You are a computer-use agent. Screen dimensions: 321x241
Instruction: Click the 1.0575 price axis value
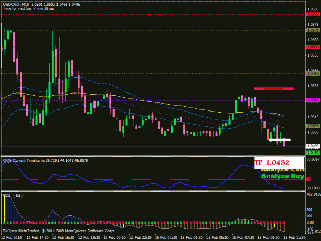point(313,24)
